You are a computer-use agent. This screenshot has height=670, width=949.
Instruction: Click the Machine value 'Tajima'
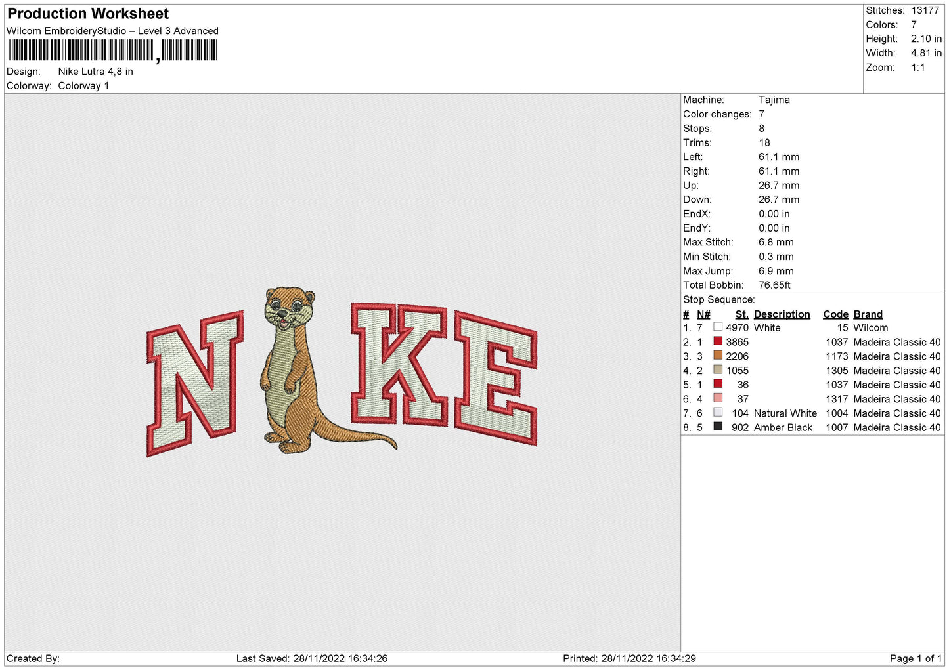coord(774,100)
